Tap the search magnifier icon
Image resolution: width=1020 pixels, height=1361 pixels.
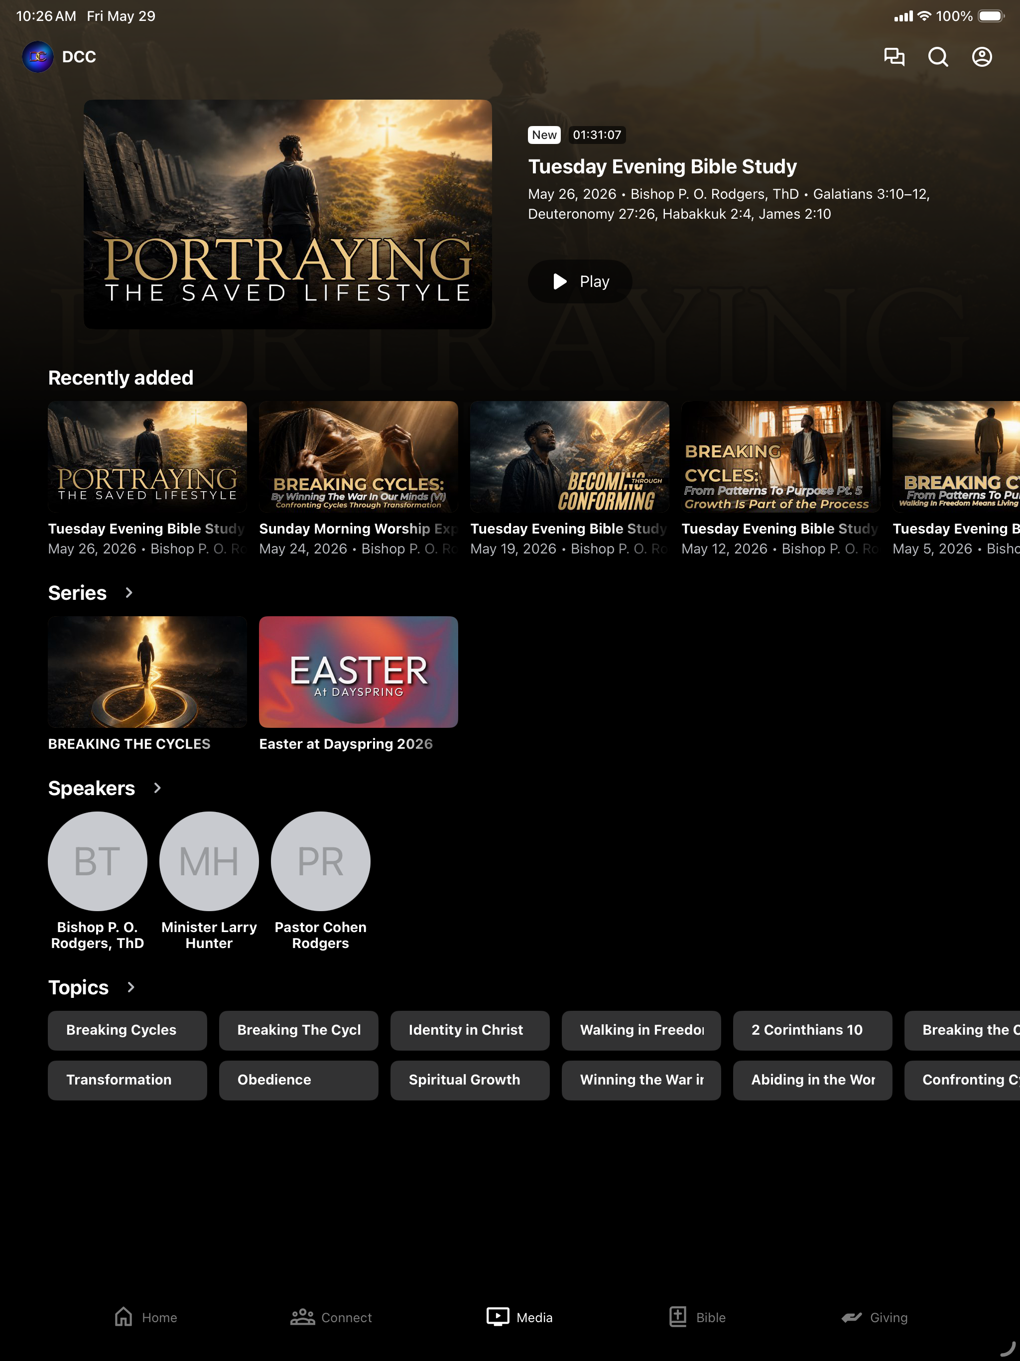[937, 57]
